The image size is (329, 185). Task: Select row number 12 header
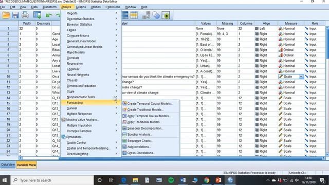pyautogui.click(x=8, y=87)
